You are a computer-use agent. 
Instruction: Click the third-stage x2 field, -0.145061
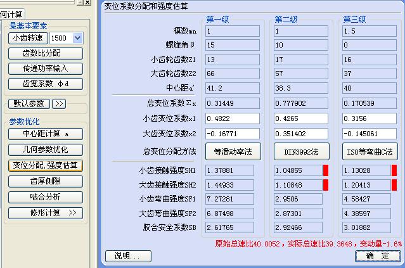point(370,134)
